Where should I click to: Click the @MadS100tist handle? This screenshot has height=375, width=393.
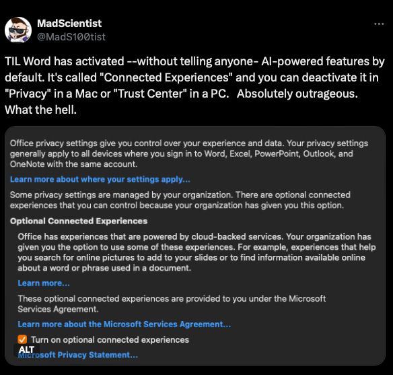pos(71,37)
